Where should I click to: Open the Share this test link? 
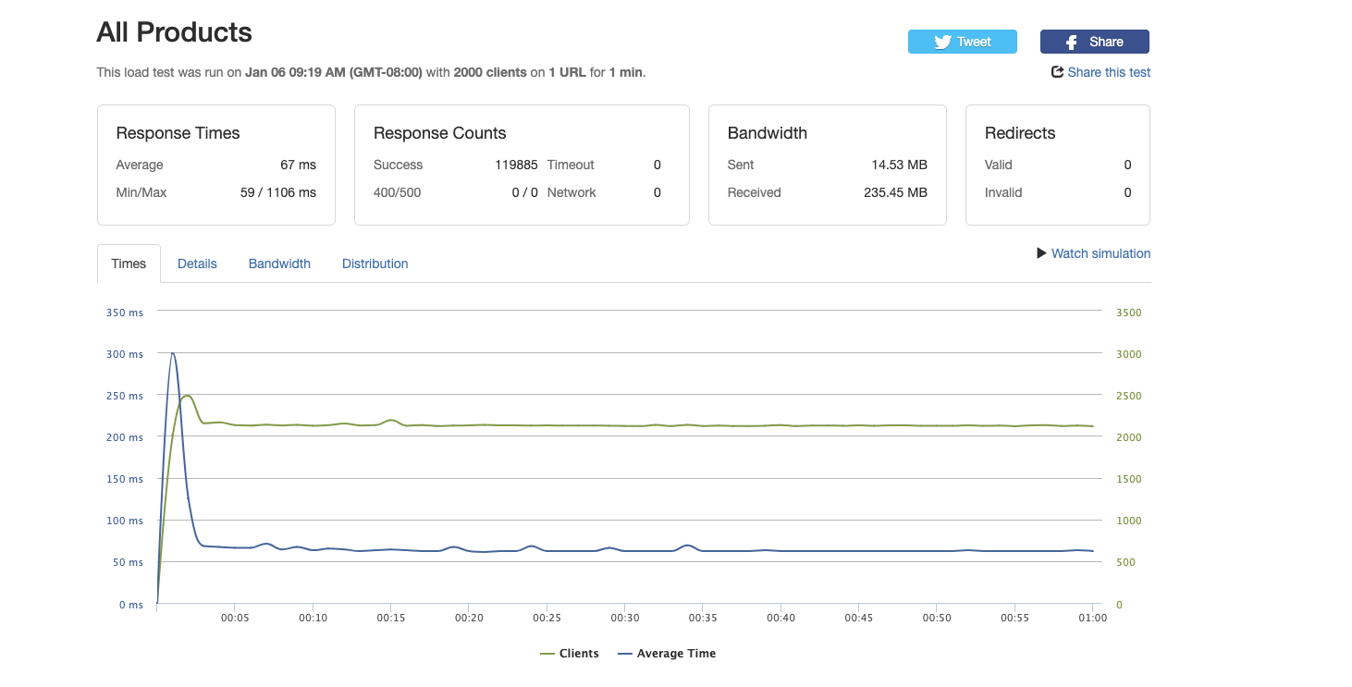coord(1108,72)
